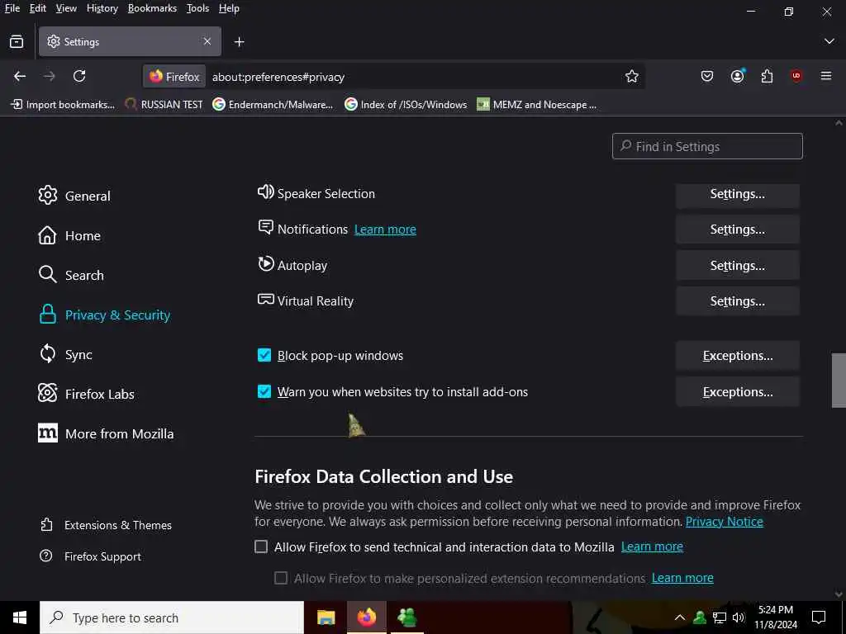Go to the Home settings category
Image resolution: width=846 pixels, height=634 pixels.
pyautogui.click(x=69, y=235)
